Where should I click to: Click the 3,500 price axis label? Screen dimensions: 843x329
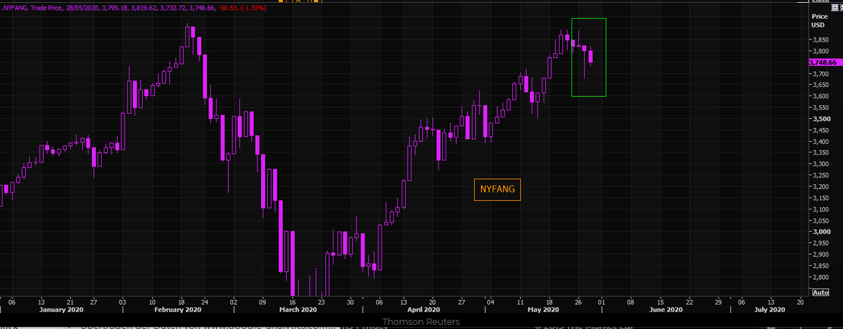(820, 119)
